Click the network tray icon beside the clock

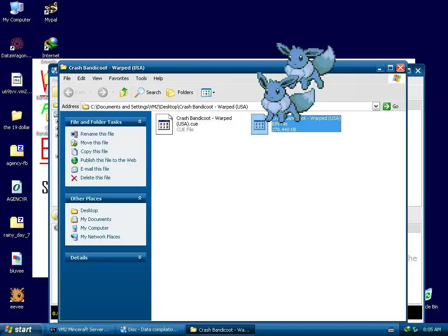(415, 329)
